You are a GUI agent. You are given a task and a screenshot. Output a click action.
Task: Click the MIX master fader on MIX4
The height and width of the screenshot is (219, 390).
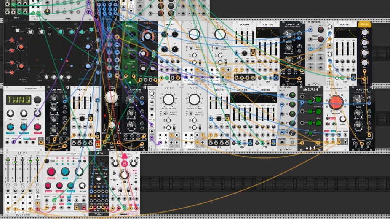coord(38,160)
